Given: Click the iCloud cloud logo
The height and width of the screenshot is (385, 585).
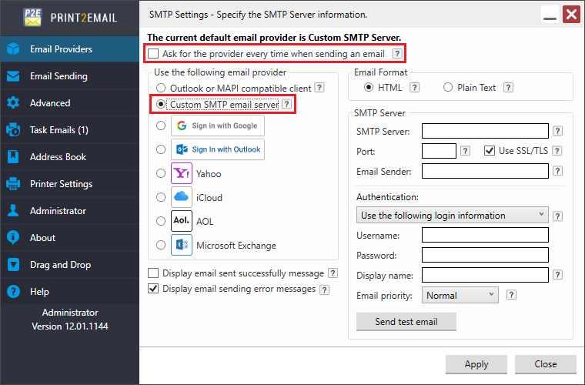Looking at the screenshot, I should click(182, 197).
